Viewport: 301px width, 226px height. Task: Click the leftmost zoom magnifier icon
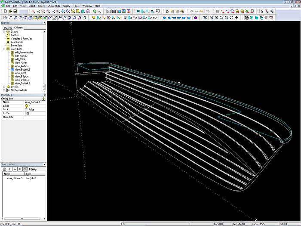[211, 18]
